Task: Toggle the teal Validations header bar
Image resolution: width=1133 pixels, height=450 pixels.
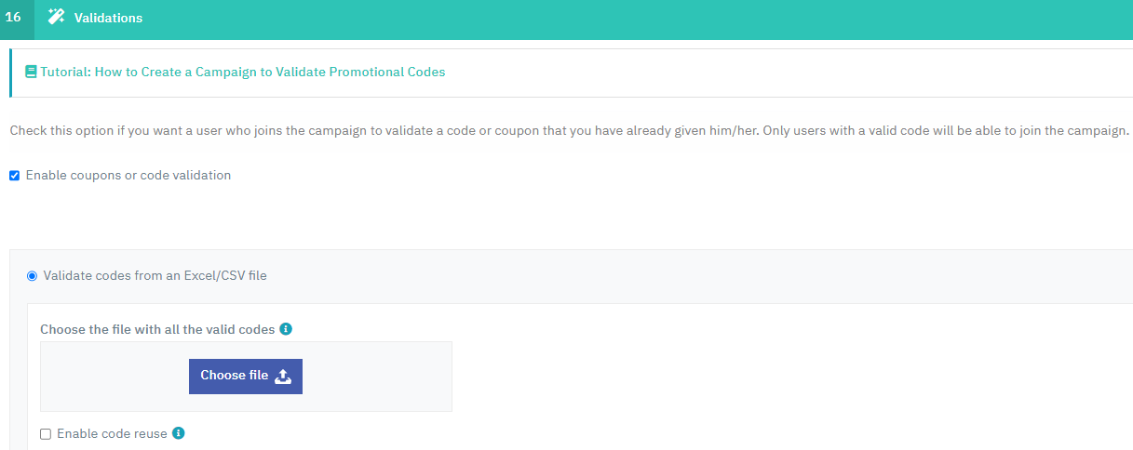Action: coord(566,20)
